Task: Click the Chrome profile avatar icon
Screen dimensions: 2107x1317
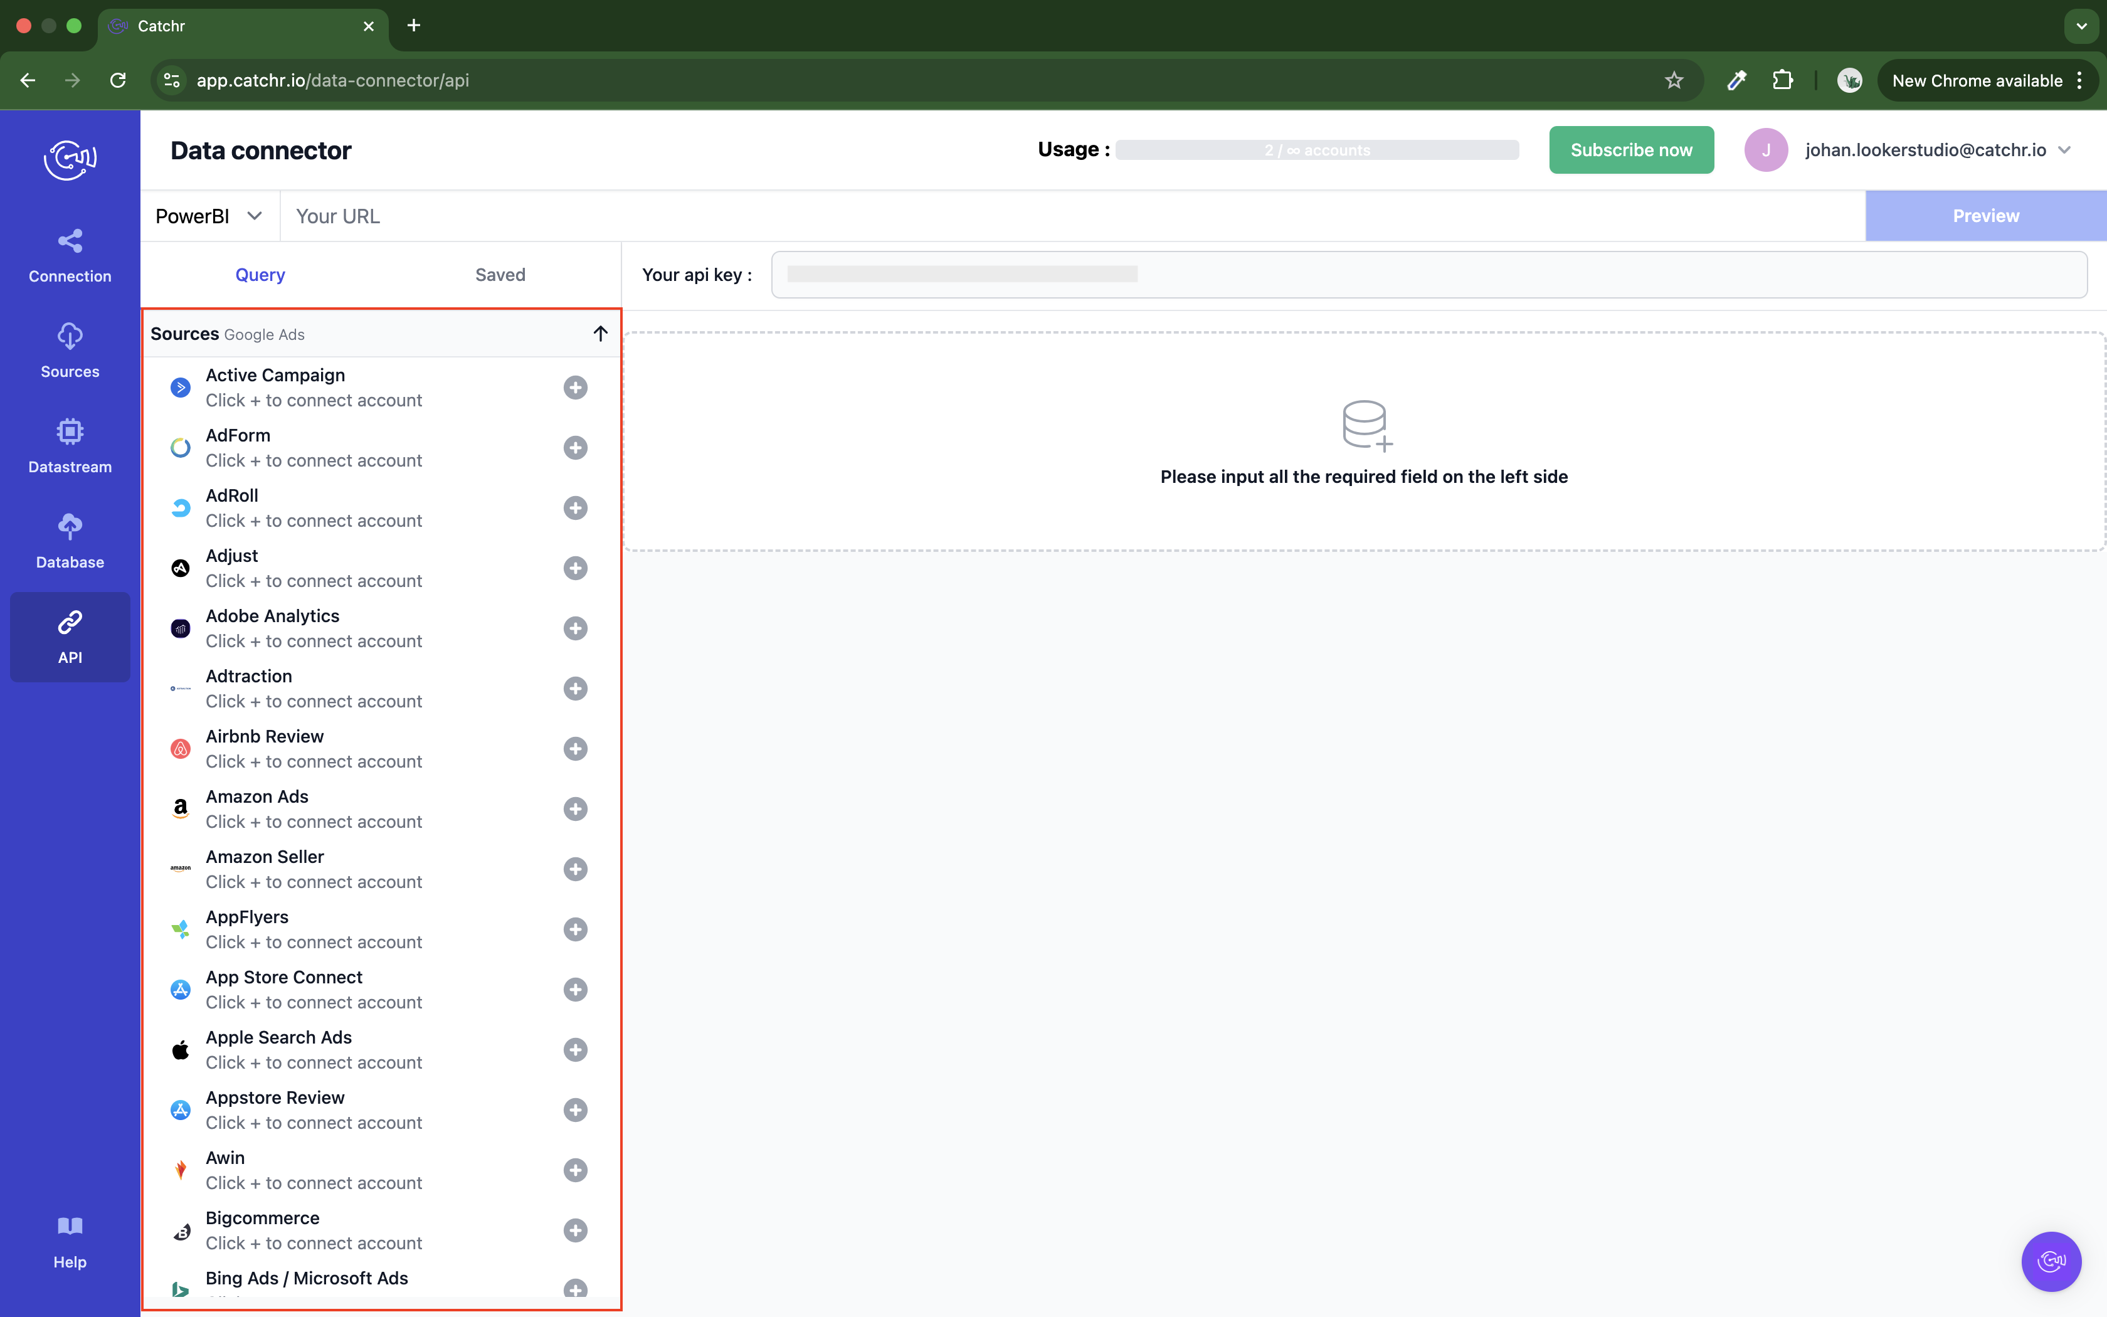Action: [1849, 80]
